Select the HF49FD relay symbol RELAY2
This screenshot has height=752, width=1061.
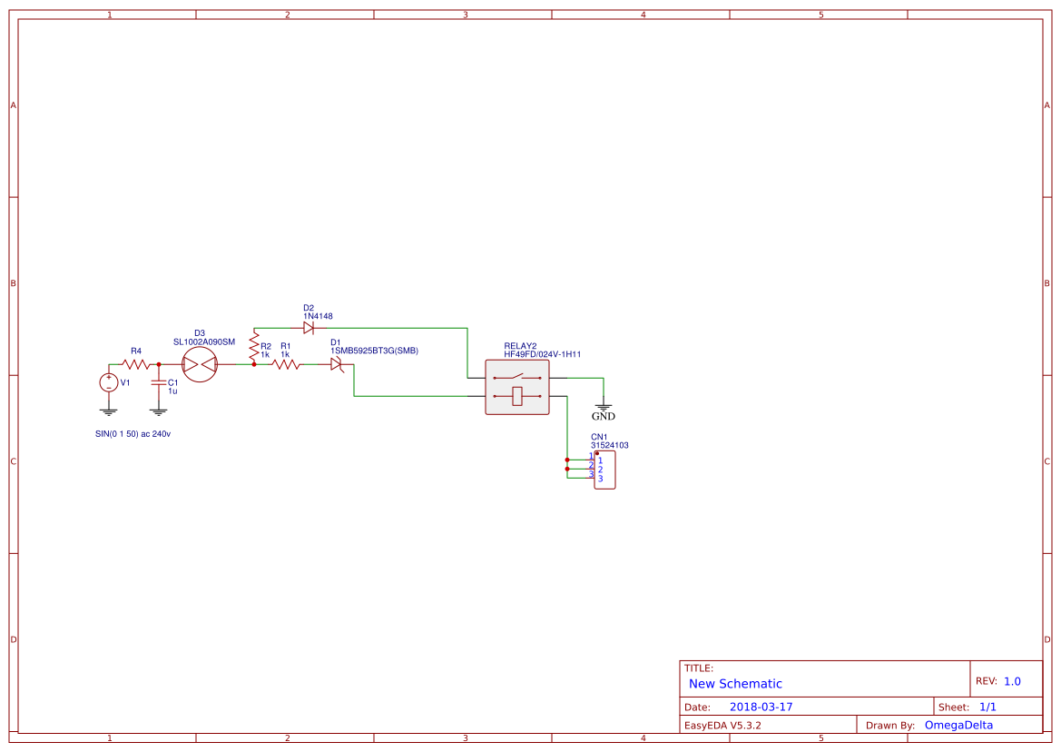click(x=516, y=389)
